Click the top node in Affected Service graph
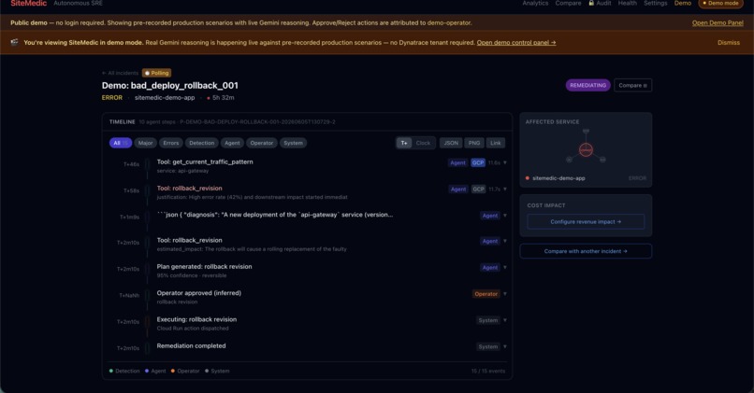The image size is (754, 393). (586, 131)
